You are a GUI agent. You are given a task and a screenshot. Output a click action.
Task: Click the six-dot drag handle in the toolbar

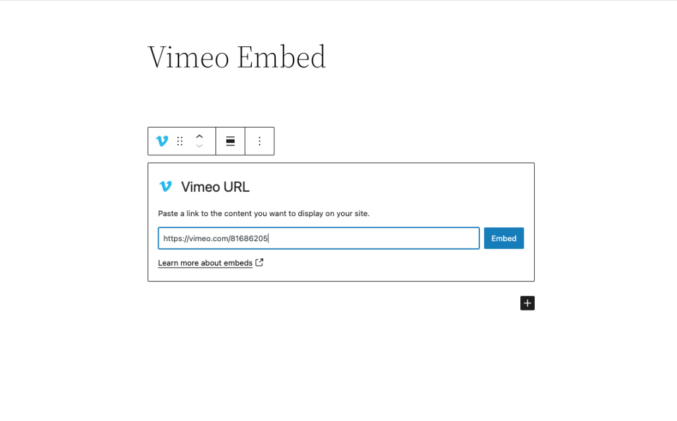pyautogui.click(x=180, y=141)
